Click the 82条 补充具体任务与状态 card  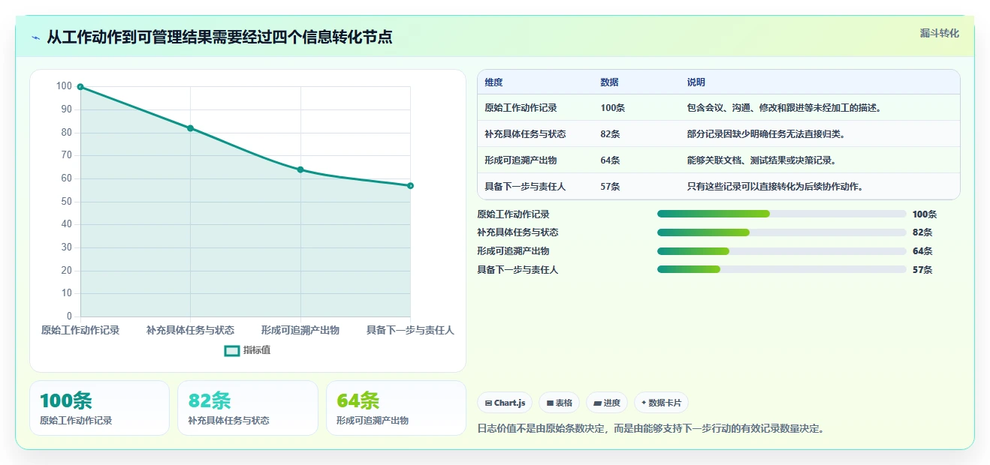click(248, 408)
